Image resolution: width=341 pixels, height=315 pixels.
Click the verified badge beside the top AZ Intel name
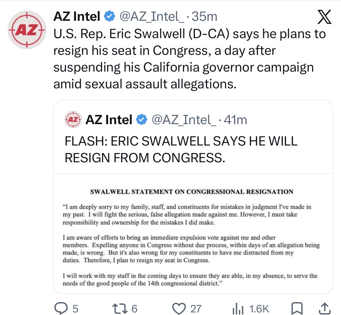(x=109, y=16)
